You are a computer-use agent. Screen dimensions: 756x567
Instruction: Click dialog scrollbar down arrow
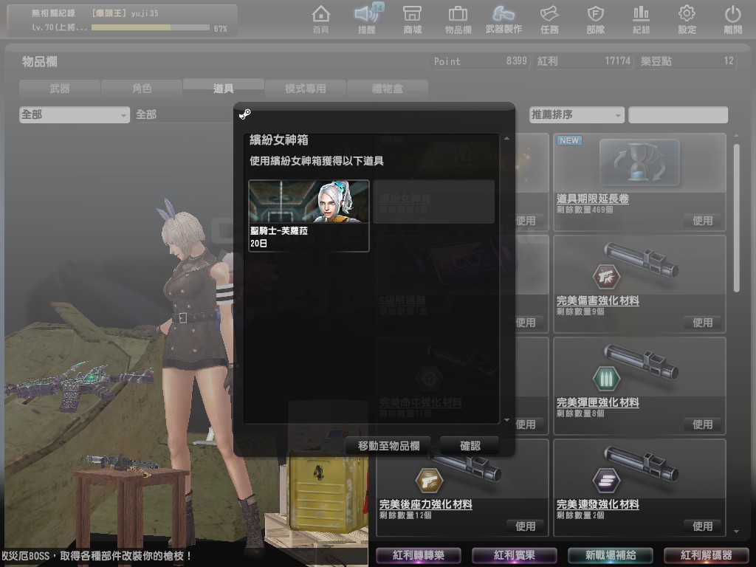tap(506, 420)
